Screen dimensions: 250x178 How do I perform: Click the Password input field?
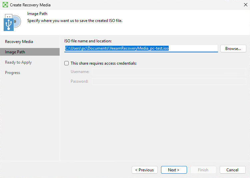(x=169, y=81)
